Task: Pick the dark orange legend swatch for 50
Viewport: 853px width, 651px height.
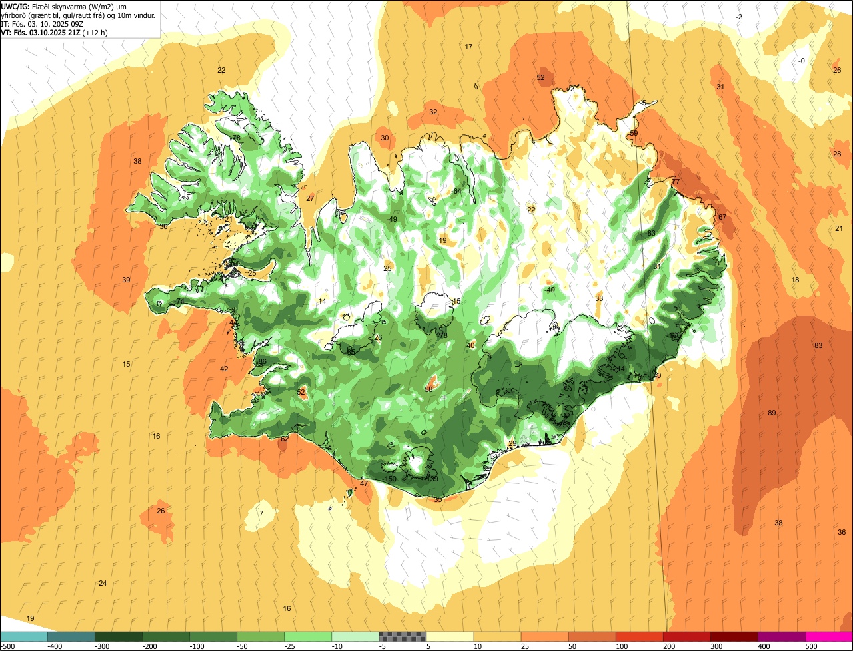Action: click(592, 636)
